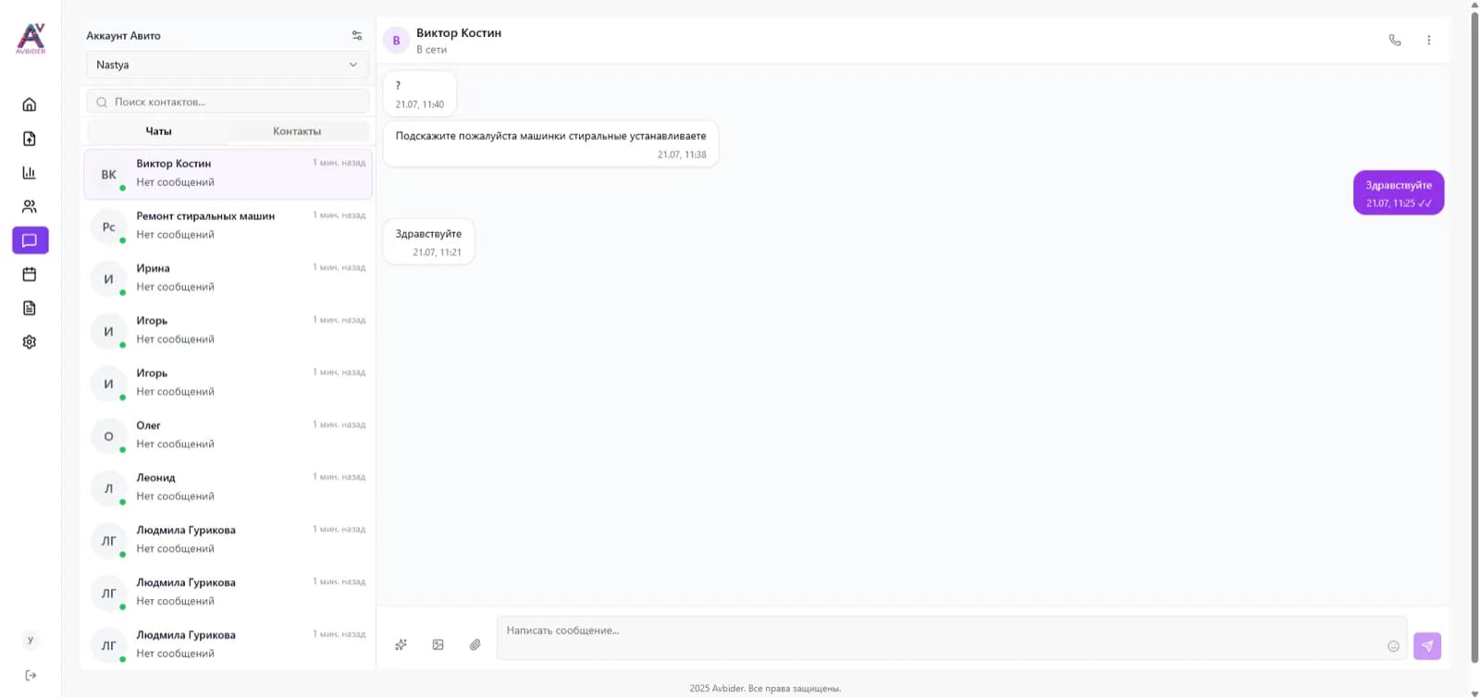
Task: Click the contact search field
Action: point(228,102)
